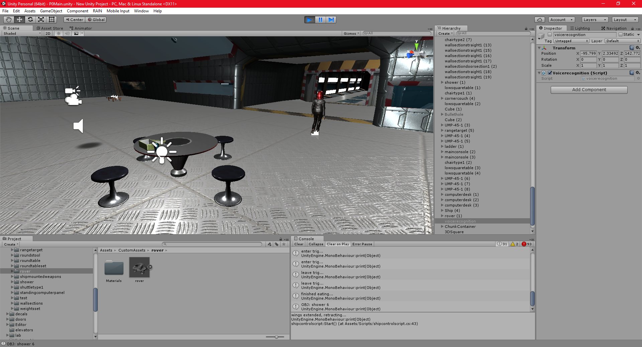Open the Tag Untagged dropdown

(571, 41)
